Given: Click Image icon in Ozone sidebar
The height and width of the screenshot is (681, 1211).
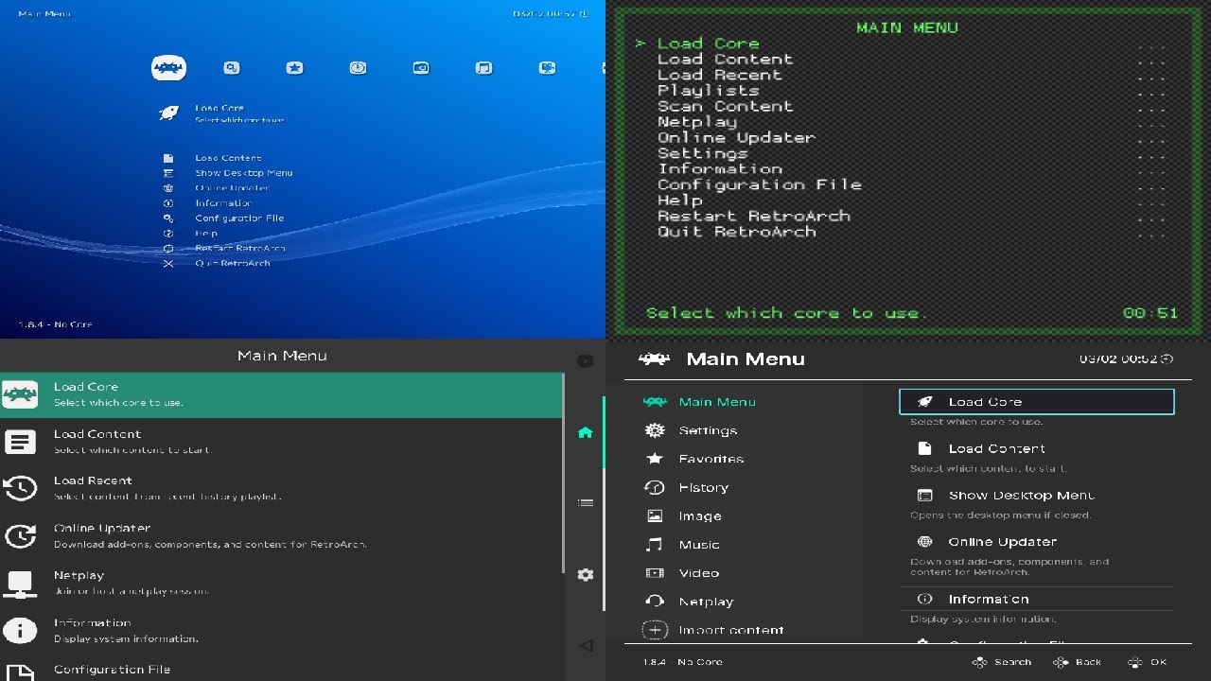Looking at the screenshot, I should (x=655, y=516).
